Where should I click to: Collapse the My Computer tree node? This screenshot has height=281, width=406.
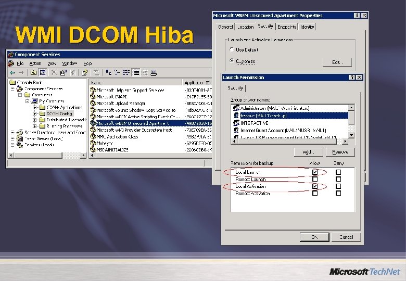click(27, 101)
